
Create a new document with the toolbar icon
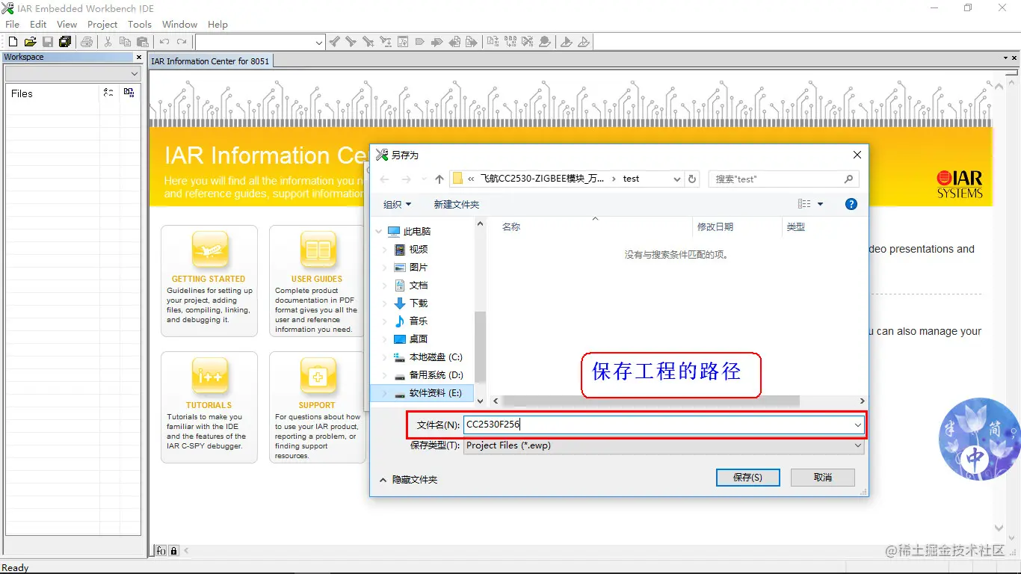(13, 42)
